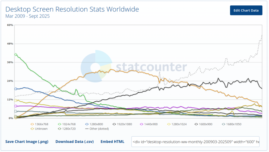This screenshot has width=269, height=152.
Task: Click the statcounter watermark logo on chart
Action: (134, 66)
